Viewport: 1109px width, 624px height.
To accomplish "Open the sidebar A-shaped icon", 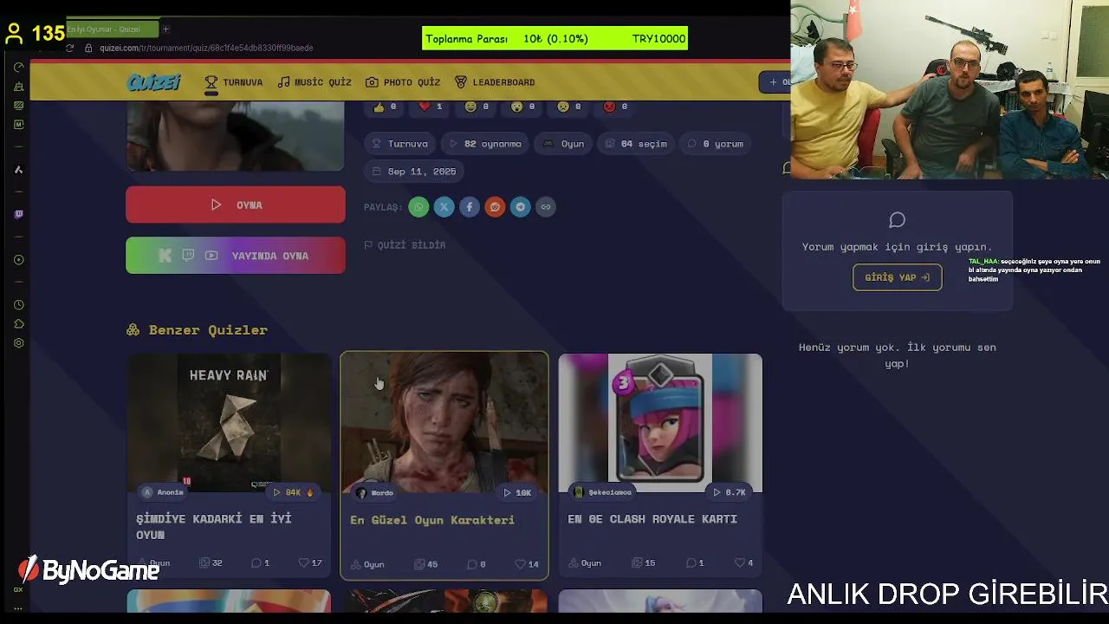I will [x=18, y=170].
